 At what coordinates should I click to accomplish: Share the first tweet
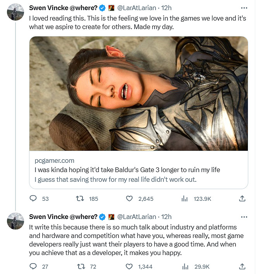pos(242,198)
